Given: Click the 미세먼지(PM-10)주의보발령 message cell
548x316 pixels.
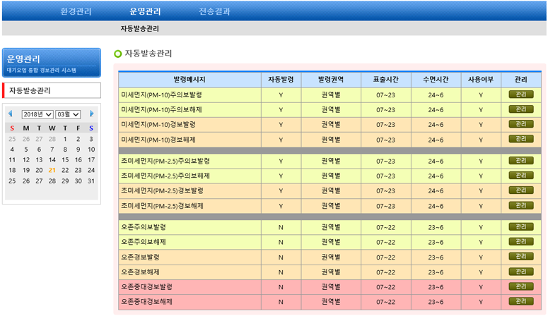Looking at the screenshot, I should pos(190,95).
